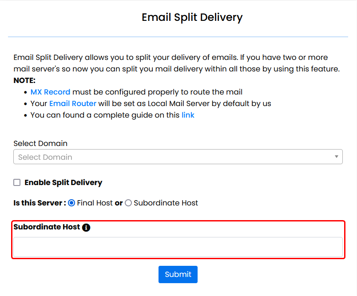This screenshot has width=357, height=296.
Task: Open the complete guide "link" hyperlink
Action: [188, 115]
